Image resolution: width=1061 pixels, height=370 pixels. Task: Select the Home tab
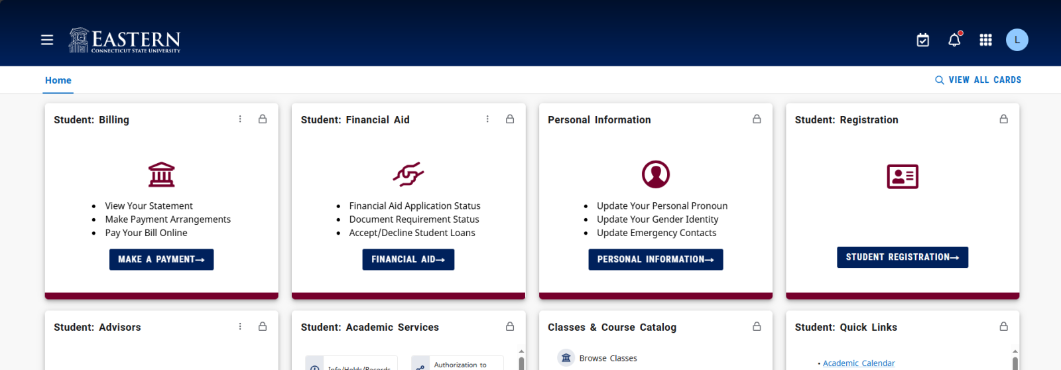pos(58,80)
